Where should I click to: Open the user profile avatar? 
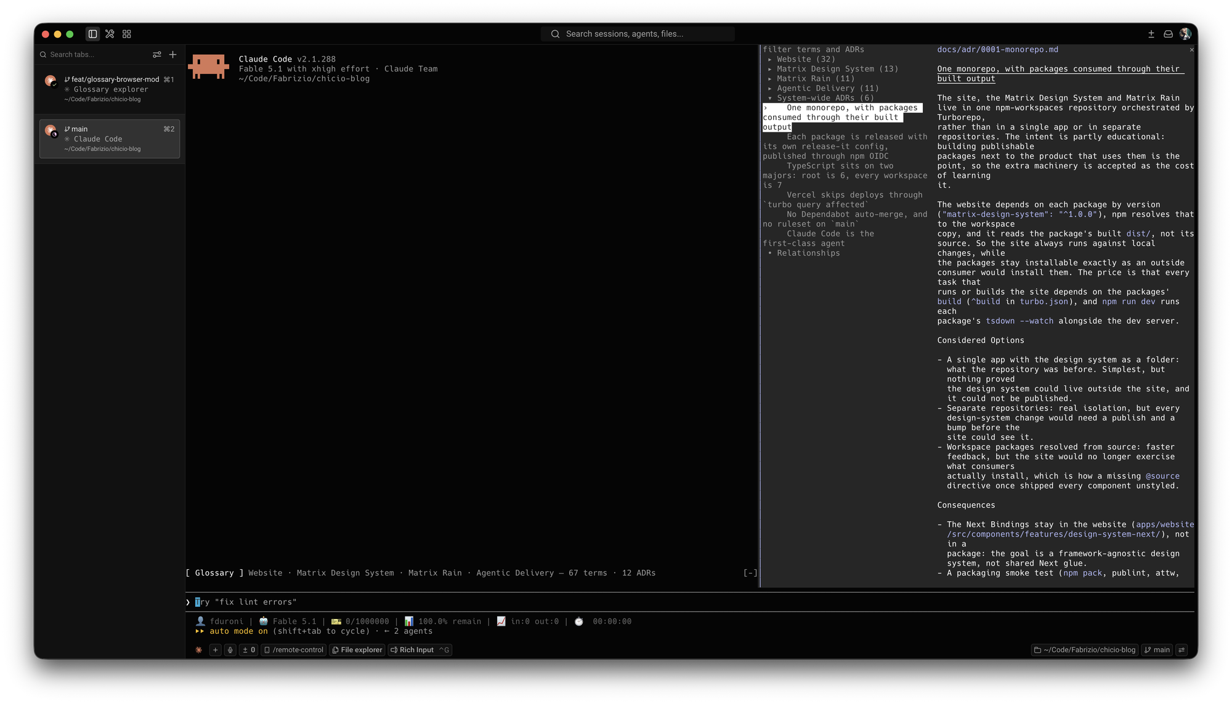(1185, 34)
